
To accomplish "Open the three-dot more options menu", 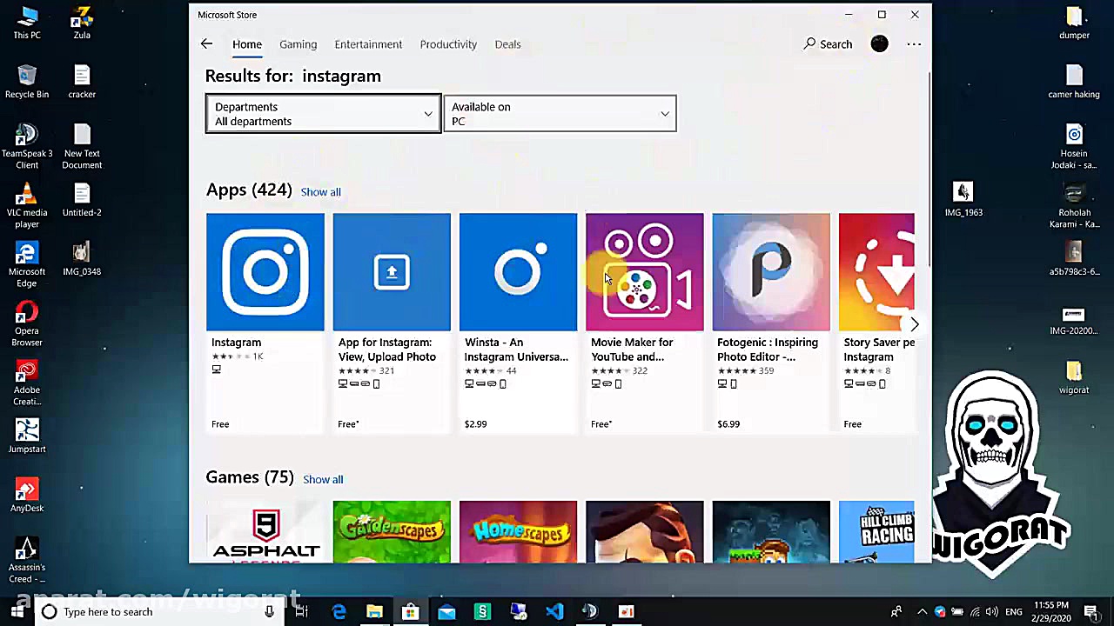I will [914, 44].
